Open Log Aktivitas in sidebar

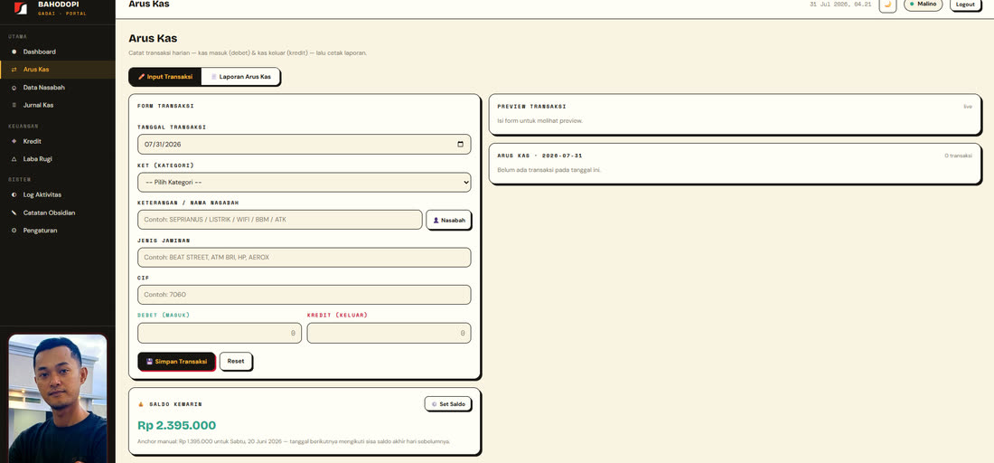(x=58, y=194)
